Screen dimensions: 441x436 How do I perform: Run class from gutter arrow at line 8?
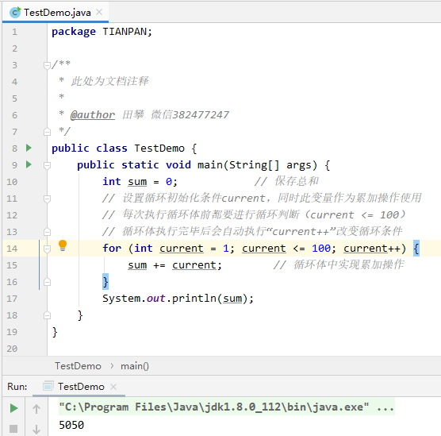click(x=29, y=148)
